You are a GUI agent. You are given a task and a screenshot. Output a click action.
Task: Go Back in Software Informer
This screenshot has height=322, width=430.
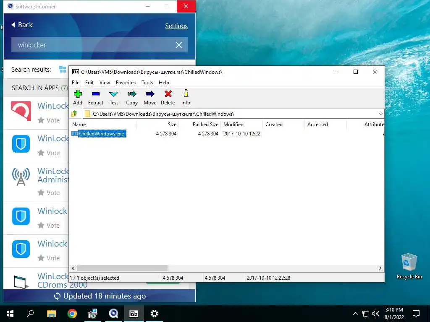point(22,25)
